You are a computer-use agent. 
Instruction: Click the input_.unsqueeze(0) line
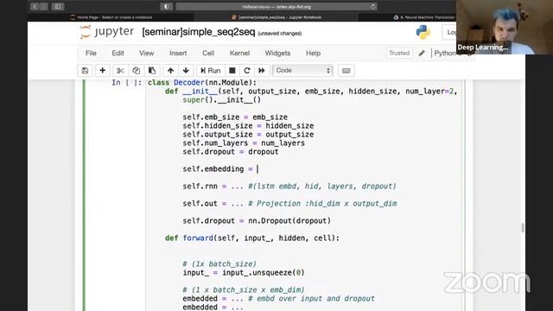coord(244,273)
